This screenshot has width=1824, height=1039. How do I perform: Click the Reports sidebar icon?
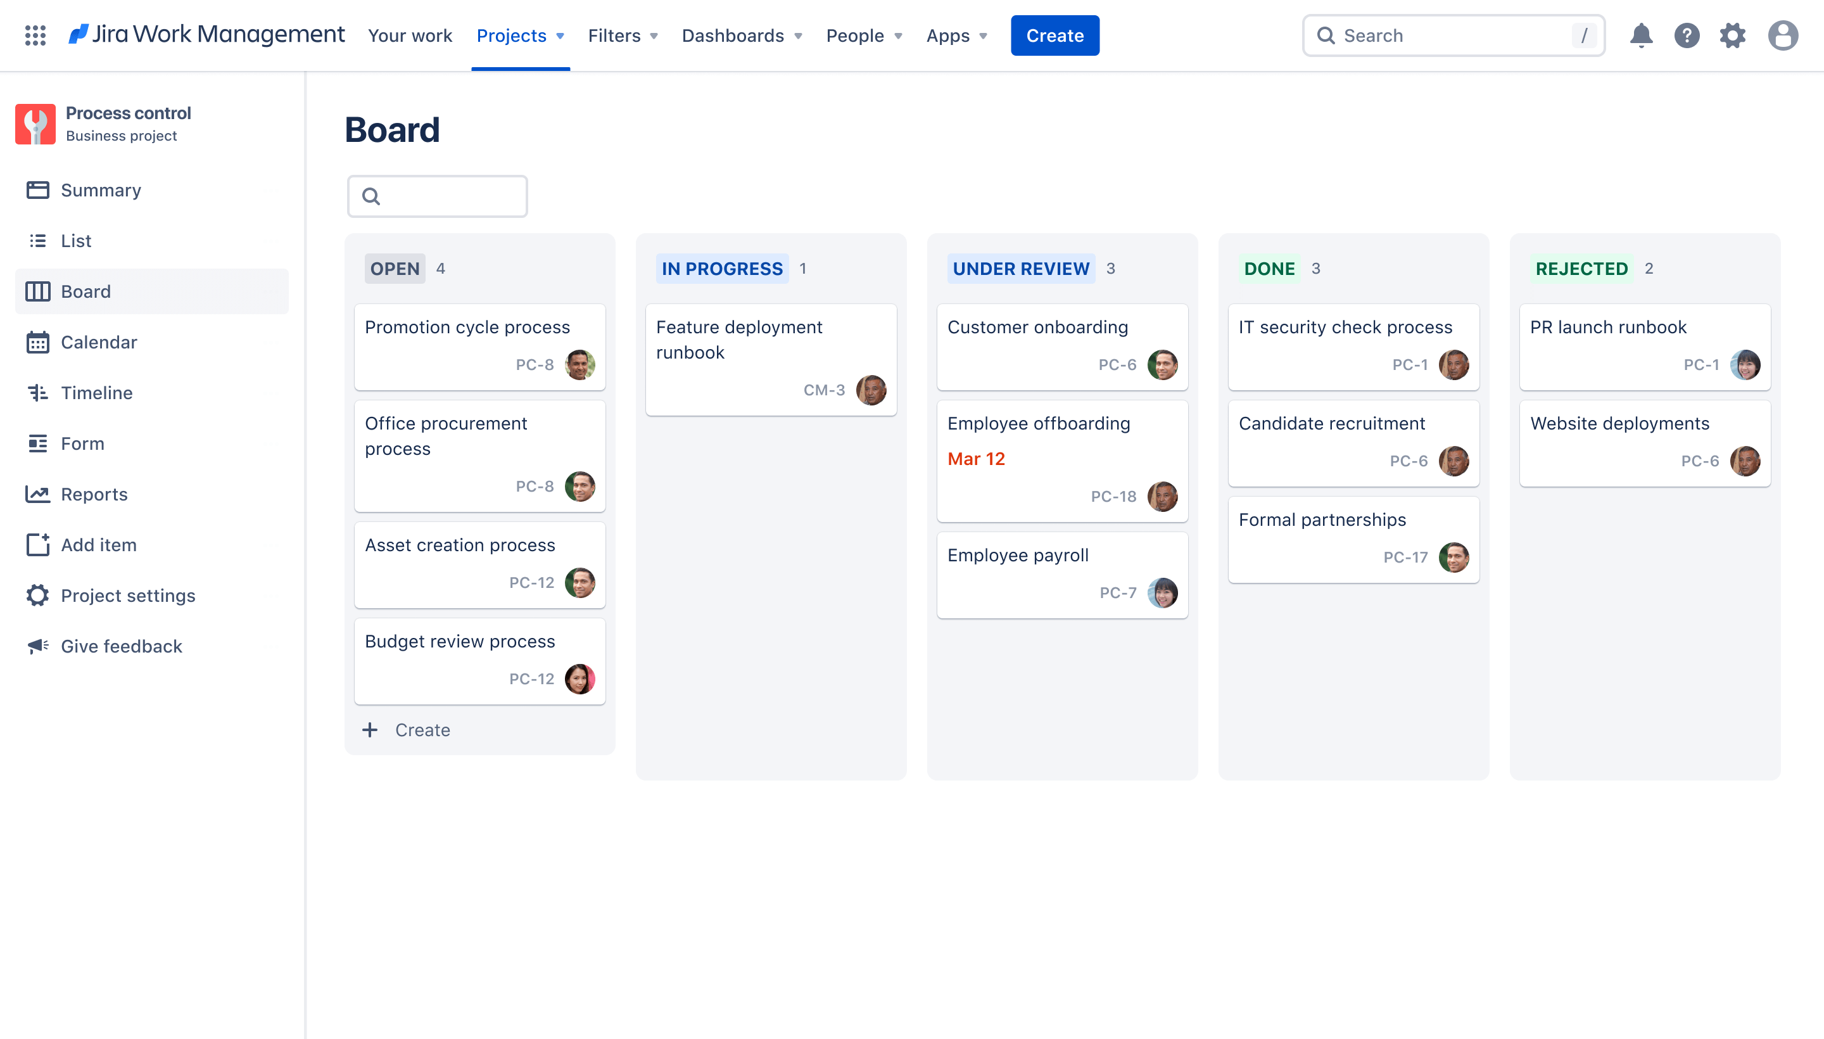pyautogui.click(x=36, y=494)
